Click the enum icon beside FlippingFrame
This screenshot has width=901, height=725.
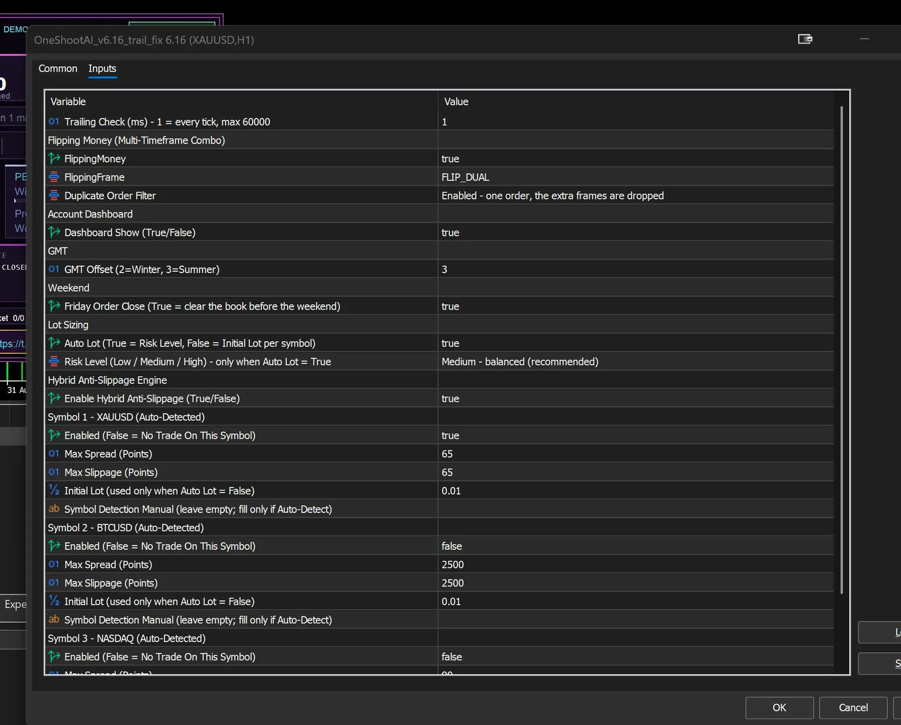click(54, 177)
